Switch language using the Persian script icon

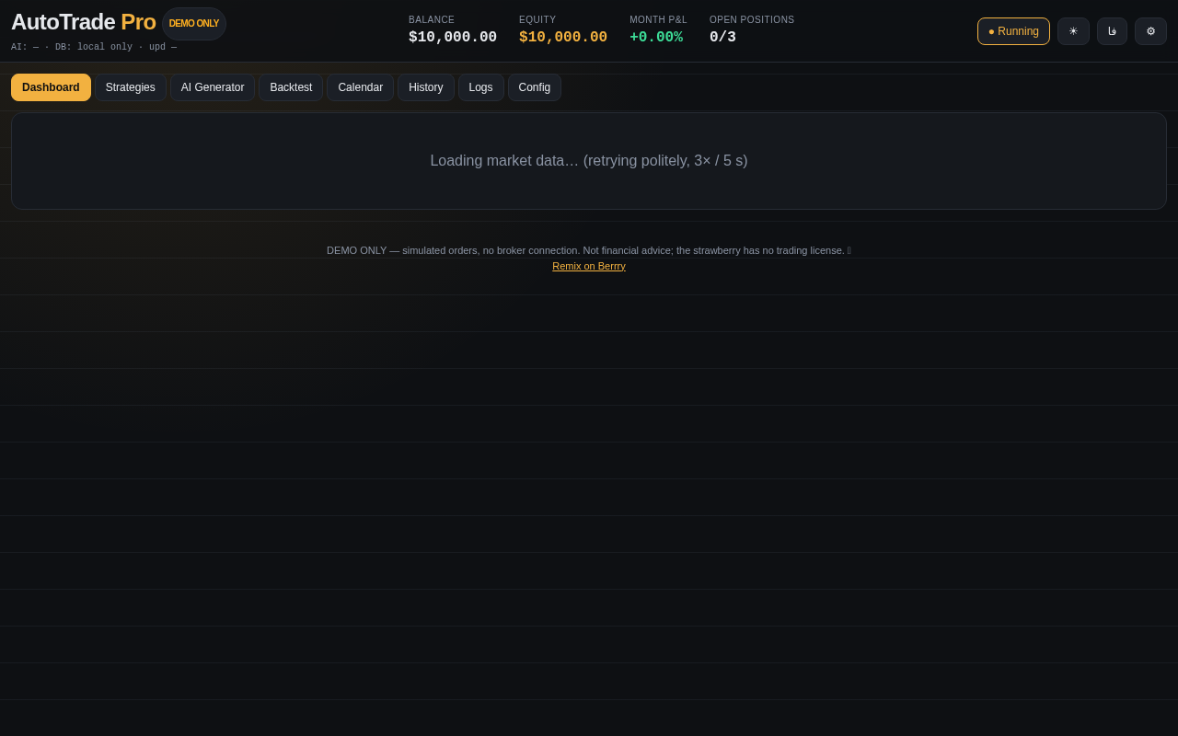[1112, 31]
